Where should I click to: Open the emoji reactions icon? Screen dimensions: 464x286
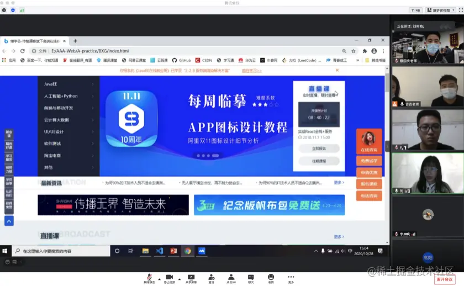pos(271,277)
